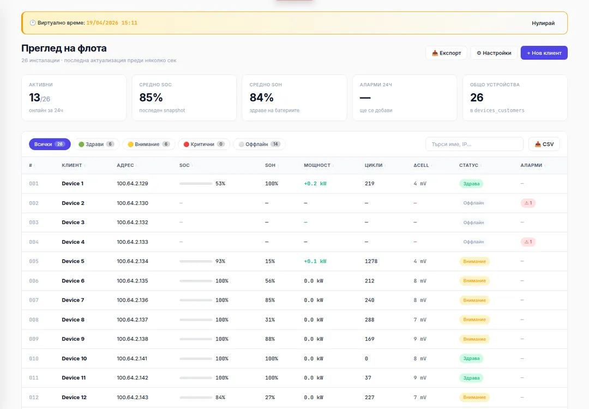The height and width of the screenshot is (409, 589).
Task: Open the Device 1 row name
Action: point(73,184)
